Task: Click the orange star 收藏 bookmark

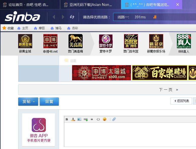Action: pyautogui.click(x=8, y=28)
